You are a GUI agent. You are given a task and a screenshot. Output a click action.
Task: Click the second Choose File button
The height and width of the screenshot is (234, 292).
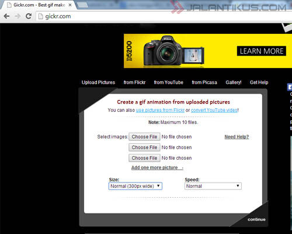click(x=144, y=147)
